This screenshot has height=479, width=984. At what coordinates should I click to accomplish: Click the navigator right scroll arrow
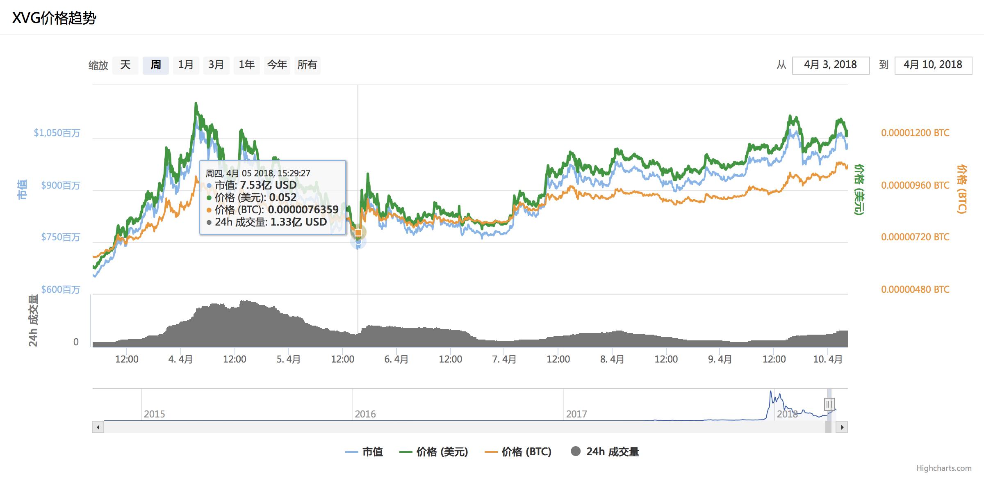[842, 427]
